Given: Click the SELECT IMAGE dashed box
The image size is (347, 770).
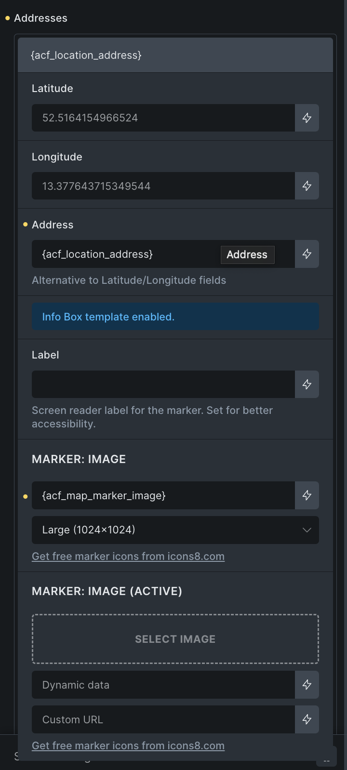Looking at the screenshot, I should tap(175, 639).
